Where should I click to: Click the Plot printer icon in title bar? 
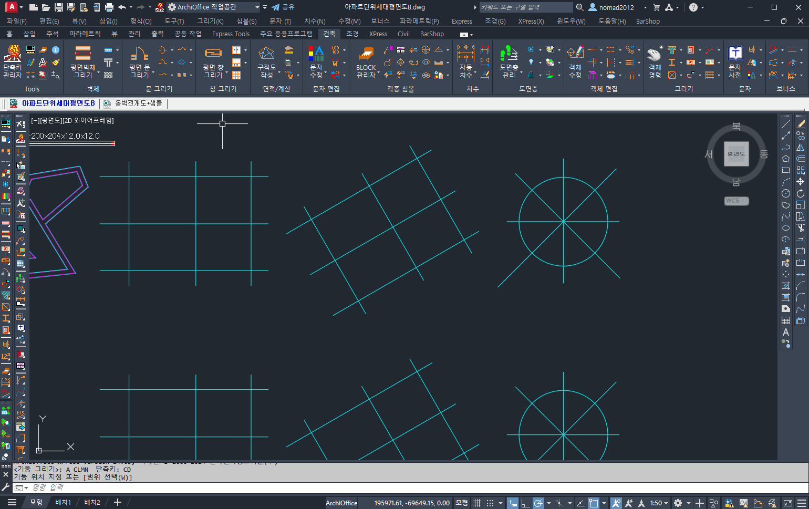(109, 7)
